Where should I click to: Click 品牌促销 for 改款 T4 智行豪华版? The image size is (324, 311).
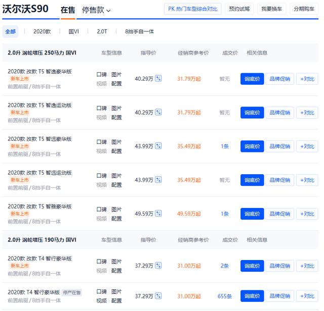point(280,266)
